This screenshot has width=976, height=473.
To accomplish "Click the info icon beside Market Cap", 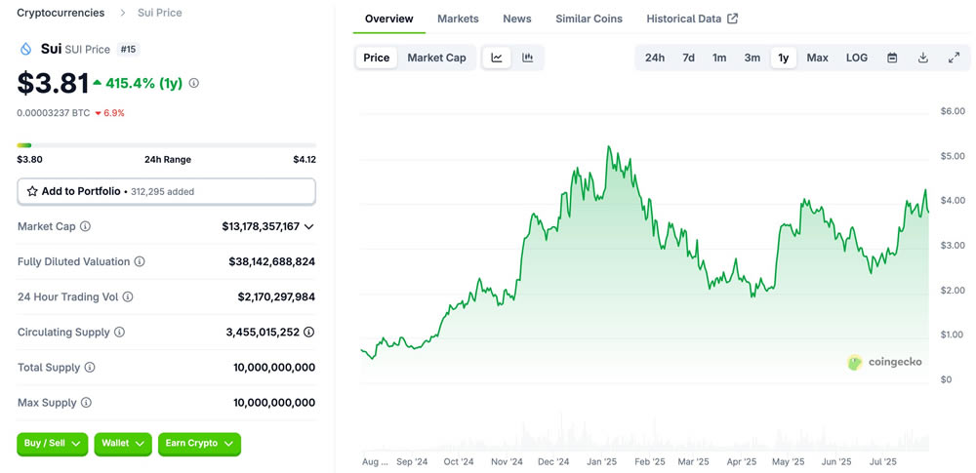I will (x=85, y=226).
